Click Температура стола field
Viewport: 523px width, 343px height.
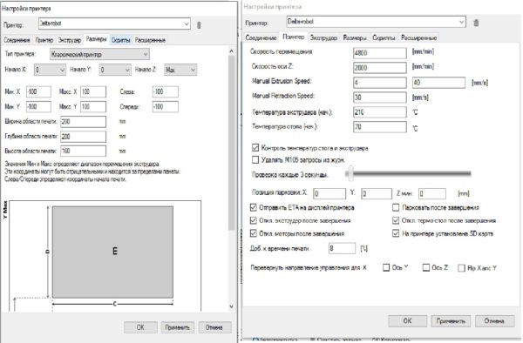click(x=380, y=127)
